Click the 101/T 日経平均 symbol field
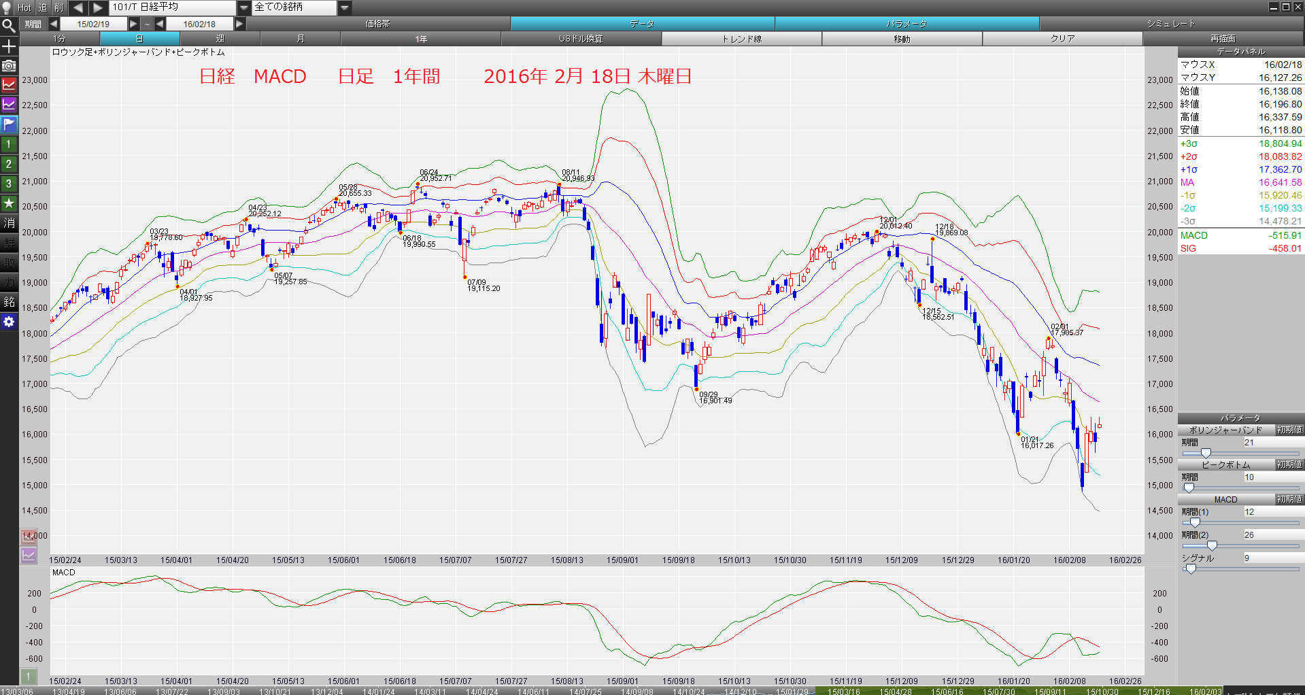1305x695 pixels. click(x=173, y=7)
